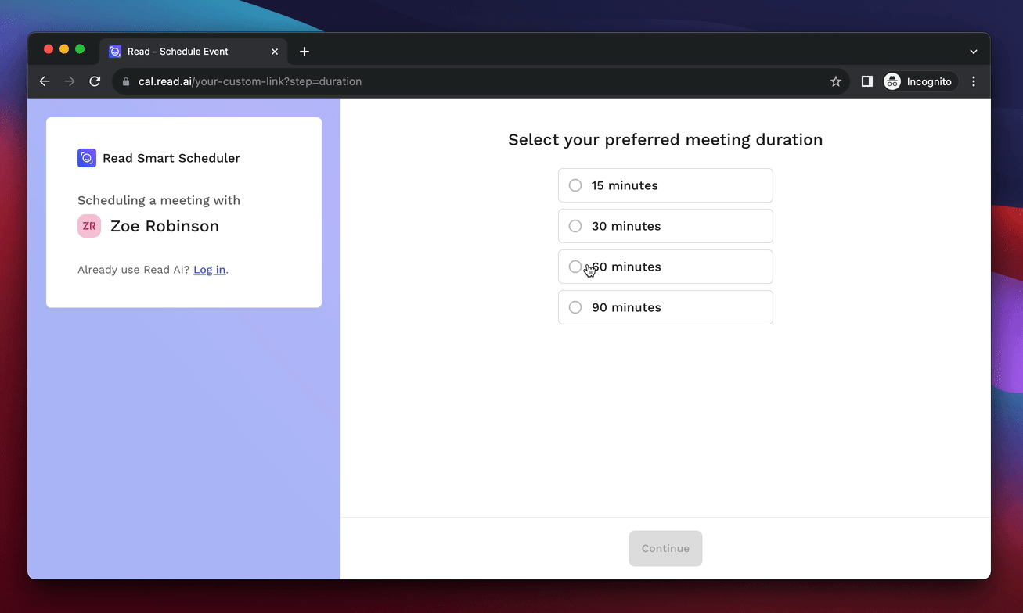This screenshot has height=613, width=1023.
Task: Reload the current page
Action: pos(95,81)
